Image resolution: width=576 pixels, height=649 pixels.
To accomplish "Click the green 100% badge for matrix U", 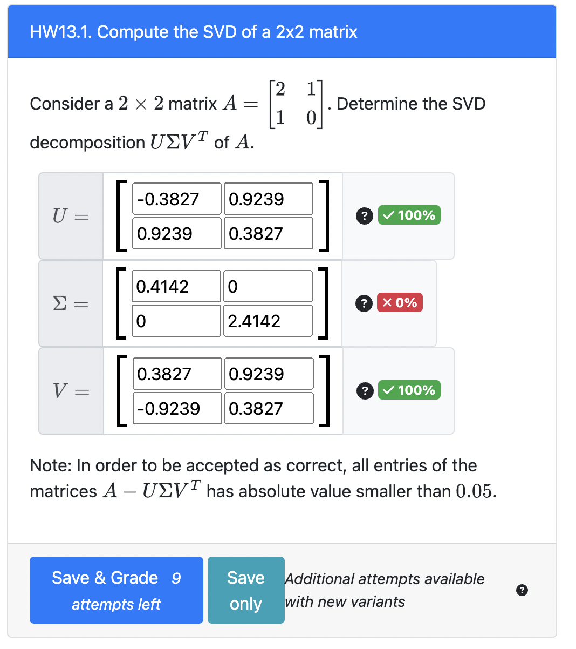I will pyautogui.click(x=409, y=215).
